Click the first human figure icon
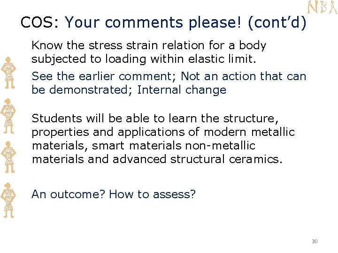The height and width of the screenshot is (253, 338). [x=8, y=73]
